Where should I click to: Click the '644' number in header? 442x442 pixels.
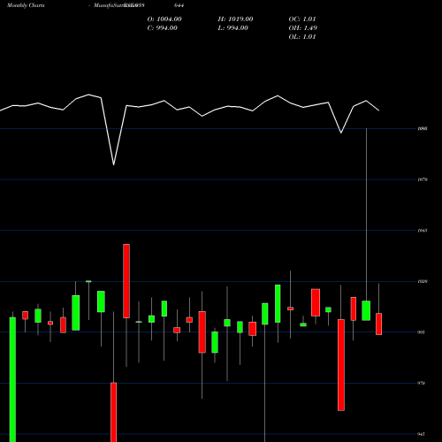coord(179,5)
